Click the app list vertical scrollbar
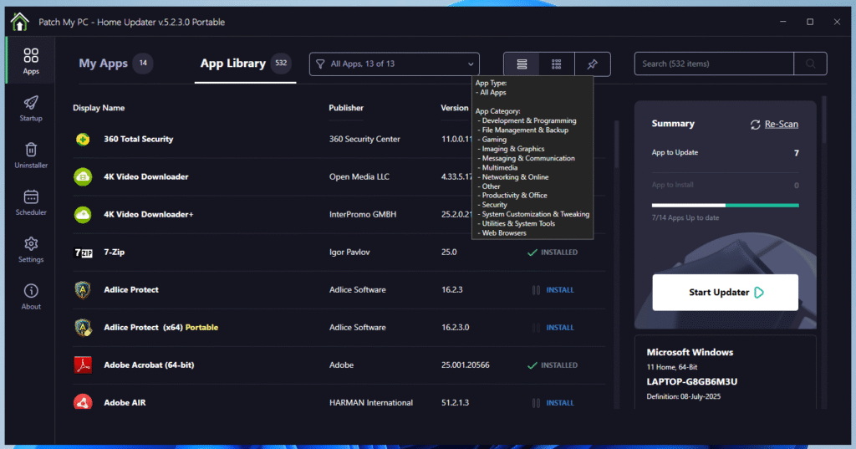 (x=617, y=144)
